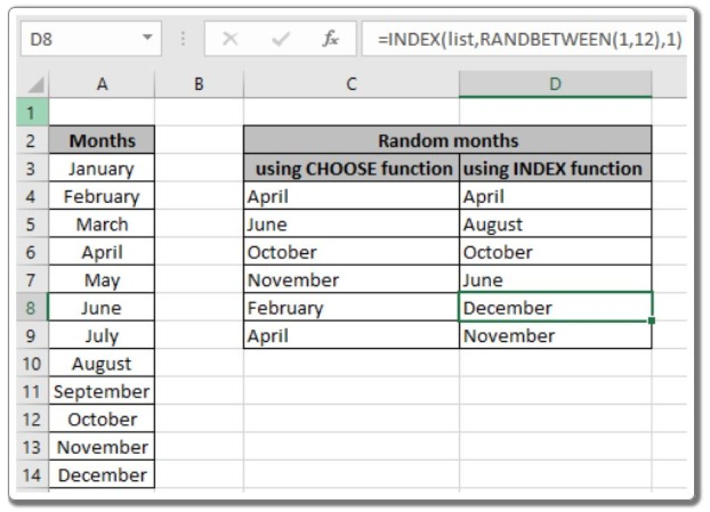Click the 'using CHOOSE function' header cell

pyautogui.click(x=352, y=168)
